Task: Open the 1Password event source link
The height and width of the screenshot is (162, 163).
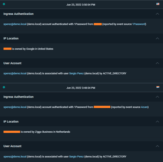Action: click(x=139, y=24)
